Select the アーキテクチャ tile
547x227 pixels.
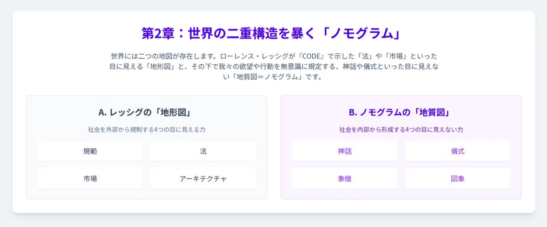[x=203, y=178]
